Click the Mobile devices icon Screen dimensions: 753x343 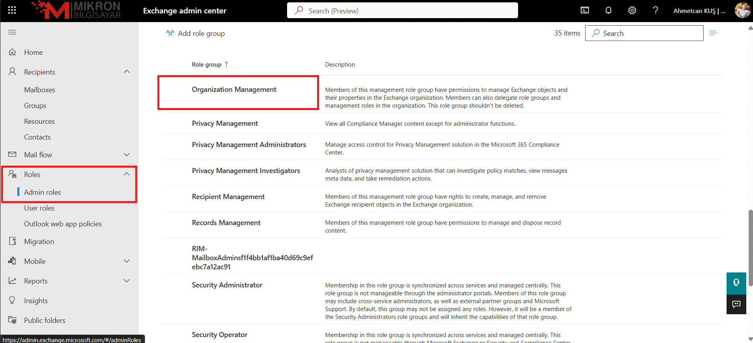(12, 261)
